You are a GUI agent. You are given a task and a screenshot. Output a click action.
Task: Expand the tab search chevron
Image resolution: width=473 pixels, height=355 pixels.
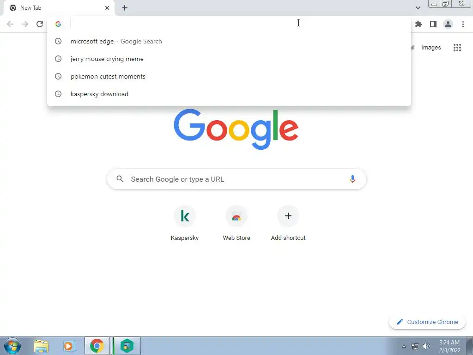418,8
